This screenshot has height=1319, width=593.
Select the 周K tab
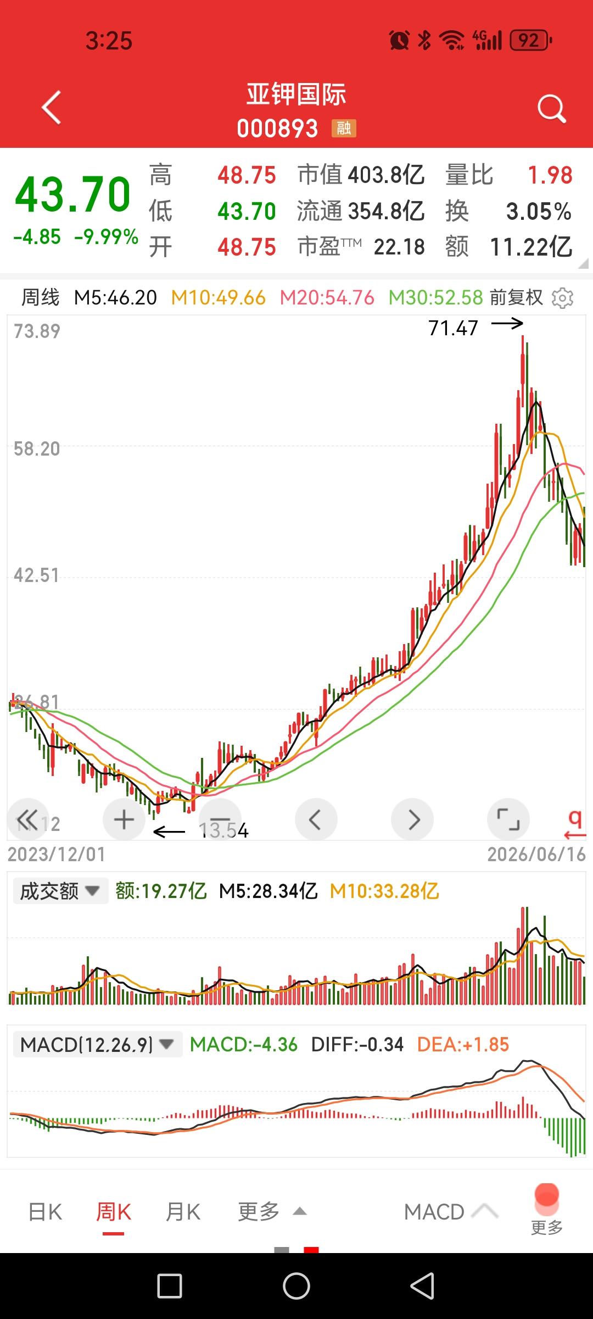coord(114,1212)
